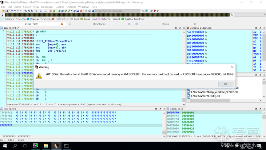This screenshot has height=150, width=266.
Task: Open the Local Windows debugger dropdown
Action: pos(139,11)
